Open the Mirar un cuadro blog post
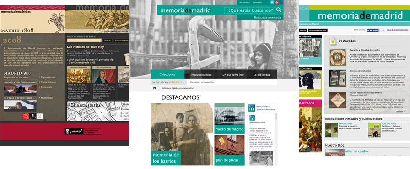This screenshot has width=410, height=169. [x=356, y=151]
